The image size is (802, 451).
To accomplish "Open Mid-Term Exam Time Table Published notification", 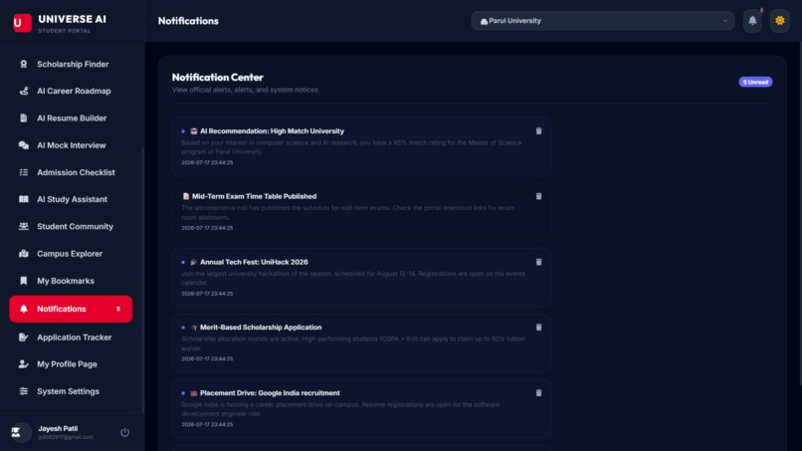I will 361,212.
